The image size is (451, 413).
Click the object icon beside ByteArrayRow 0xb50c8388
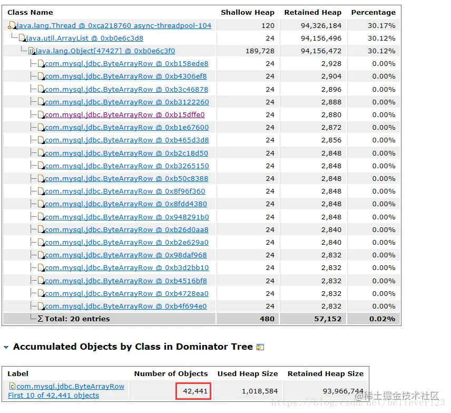tap(41, 179)
